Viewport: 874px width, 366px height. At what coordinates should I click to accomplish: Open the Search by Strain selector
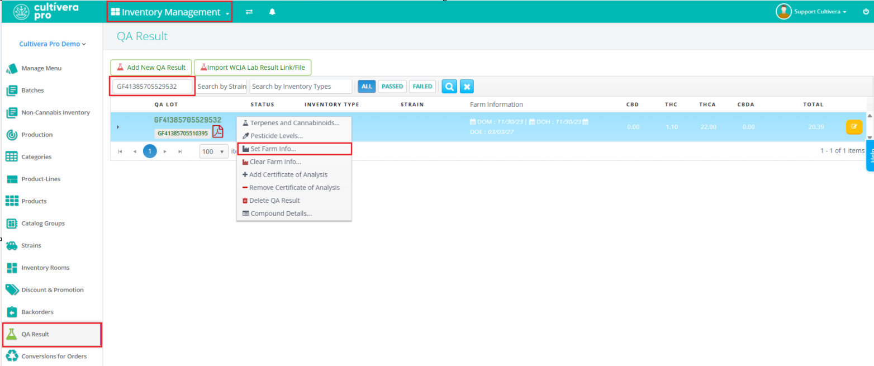click(221, 87)
